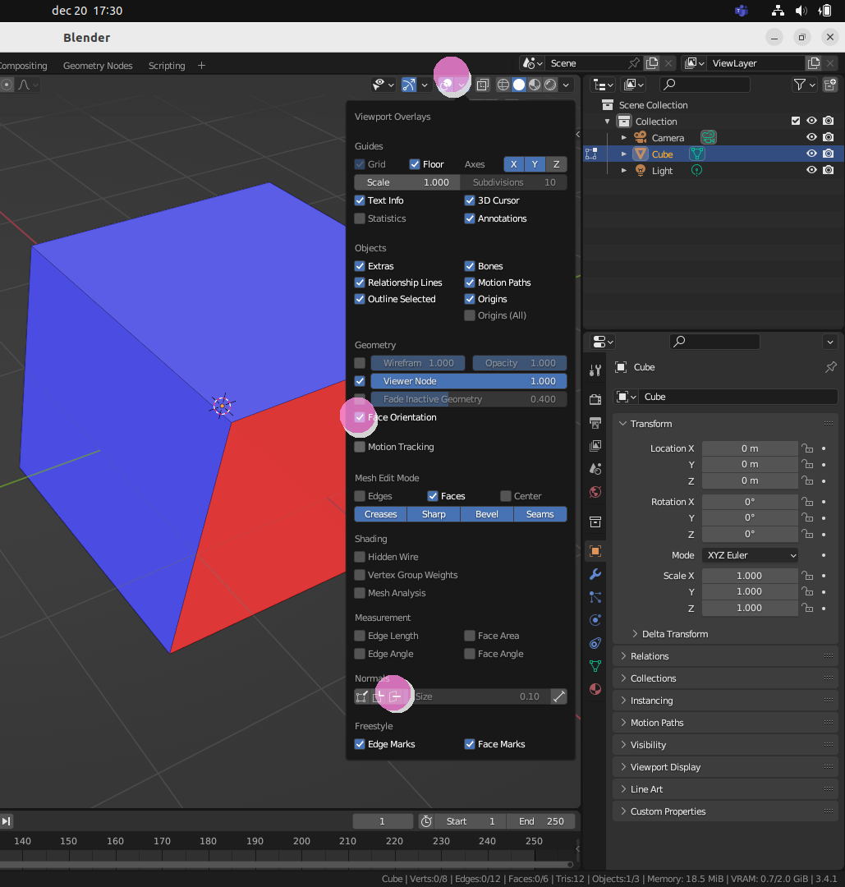This screenshot has height=887, width=845.
Task: Switch to Material properties sphere icon
Action: tap(595, 689)
